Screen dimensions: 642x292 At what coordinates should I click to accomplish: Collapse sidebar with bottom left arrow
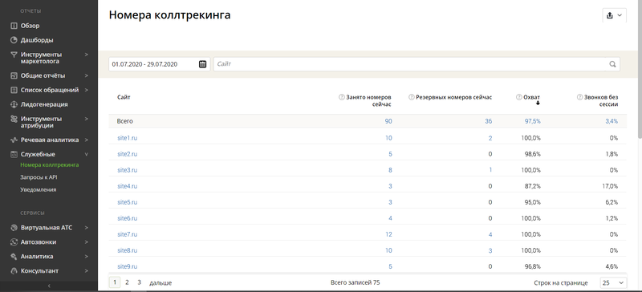click(x=49, y=286)
